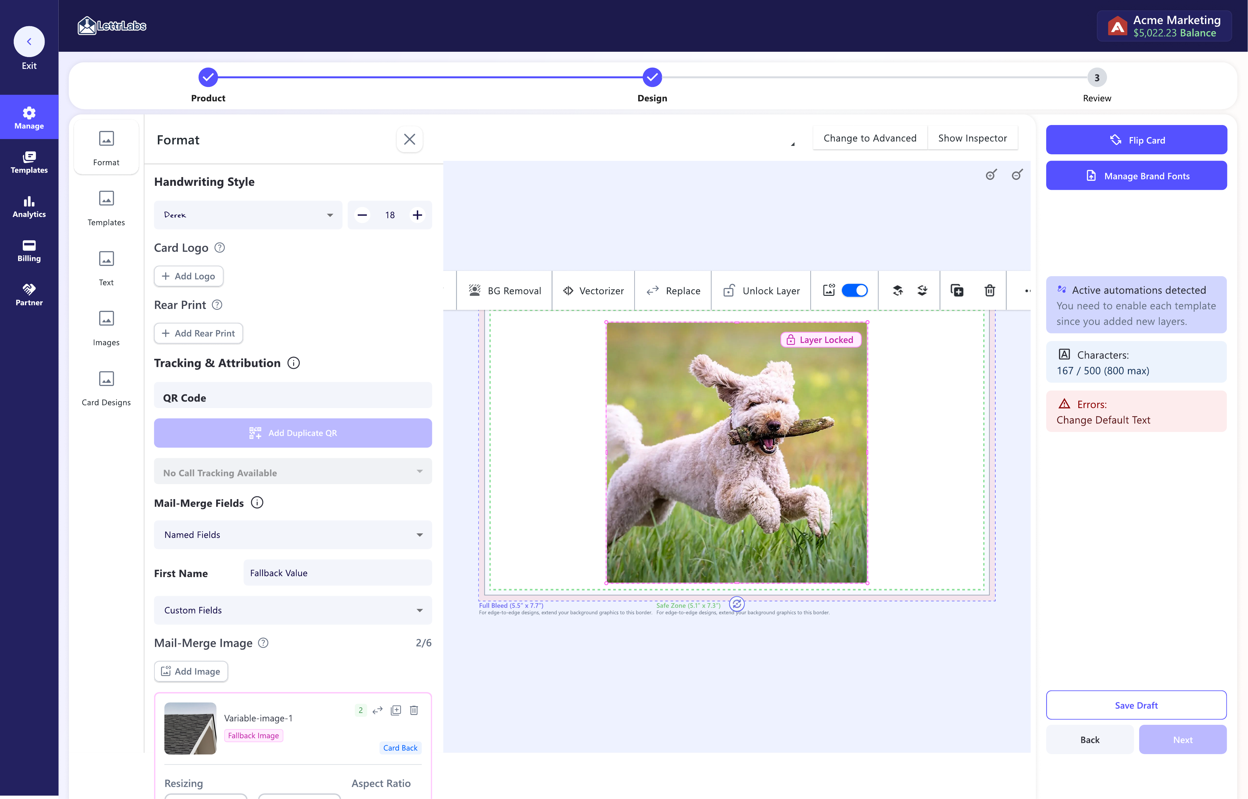The width and height of the screenshot is (1248, 799).
Task: Click the Layer Locked badge
Action: [821, 340]
